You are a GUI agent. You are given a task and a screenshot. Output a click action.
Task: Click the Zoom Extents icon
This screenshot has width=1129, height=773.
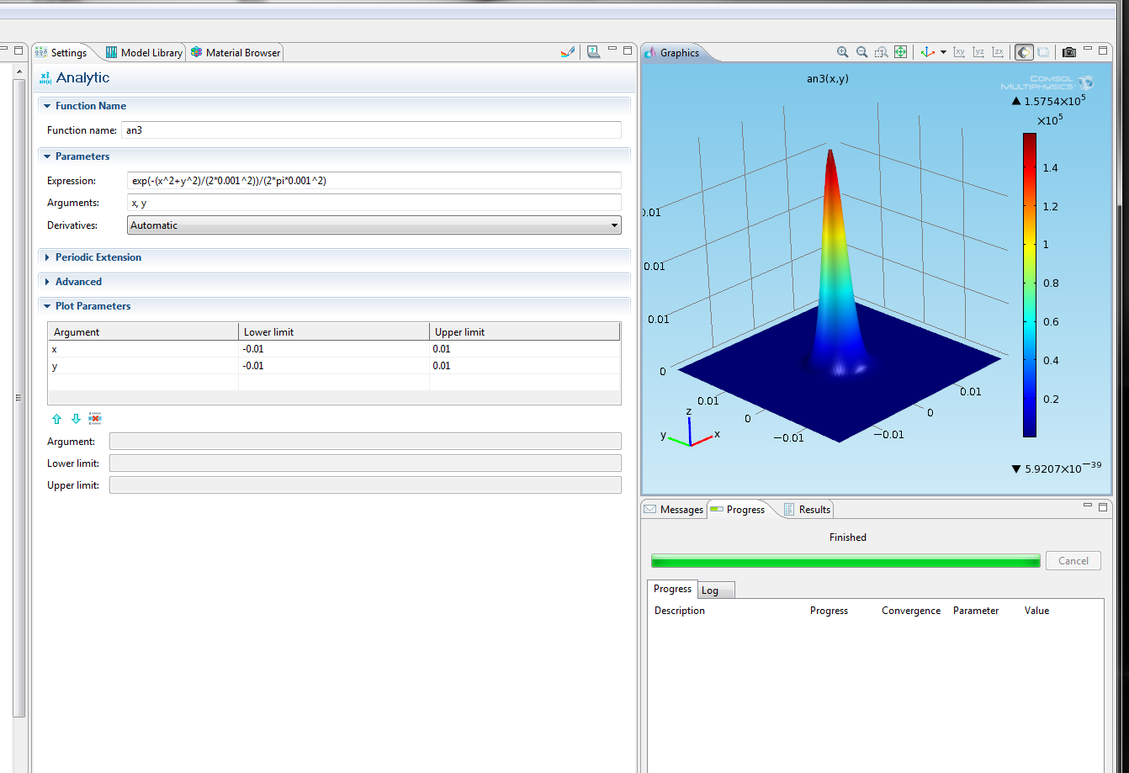click(900, 52)
